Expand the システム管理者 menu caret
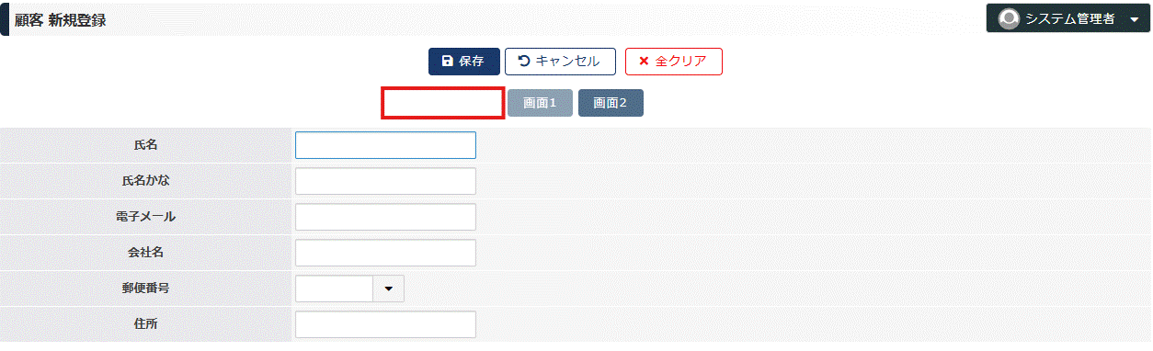Viewport: 1153px width, 351px height. point(1133,19)
